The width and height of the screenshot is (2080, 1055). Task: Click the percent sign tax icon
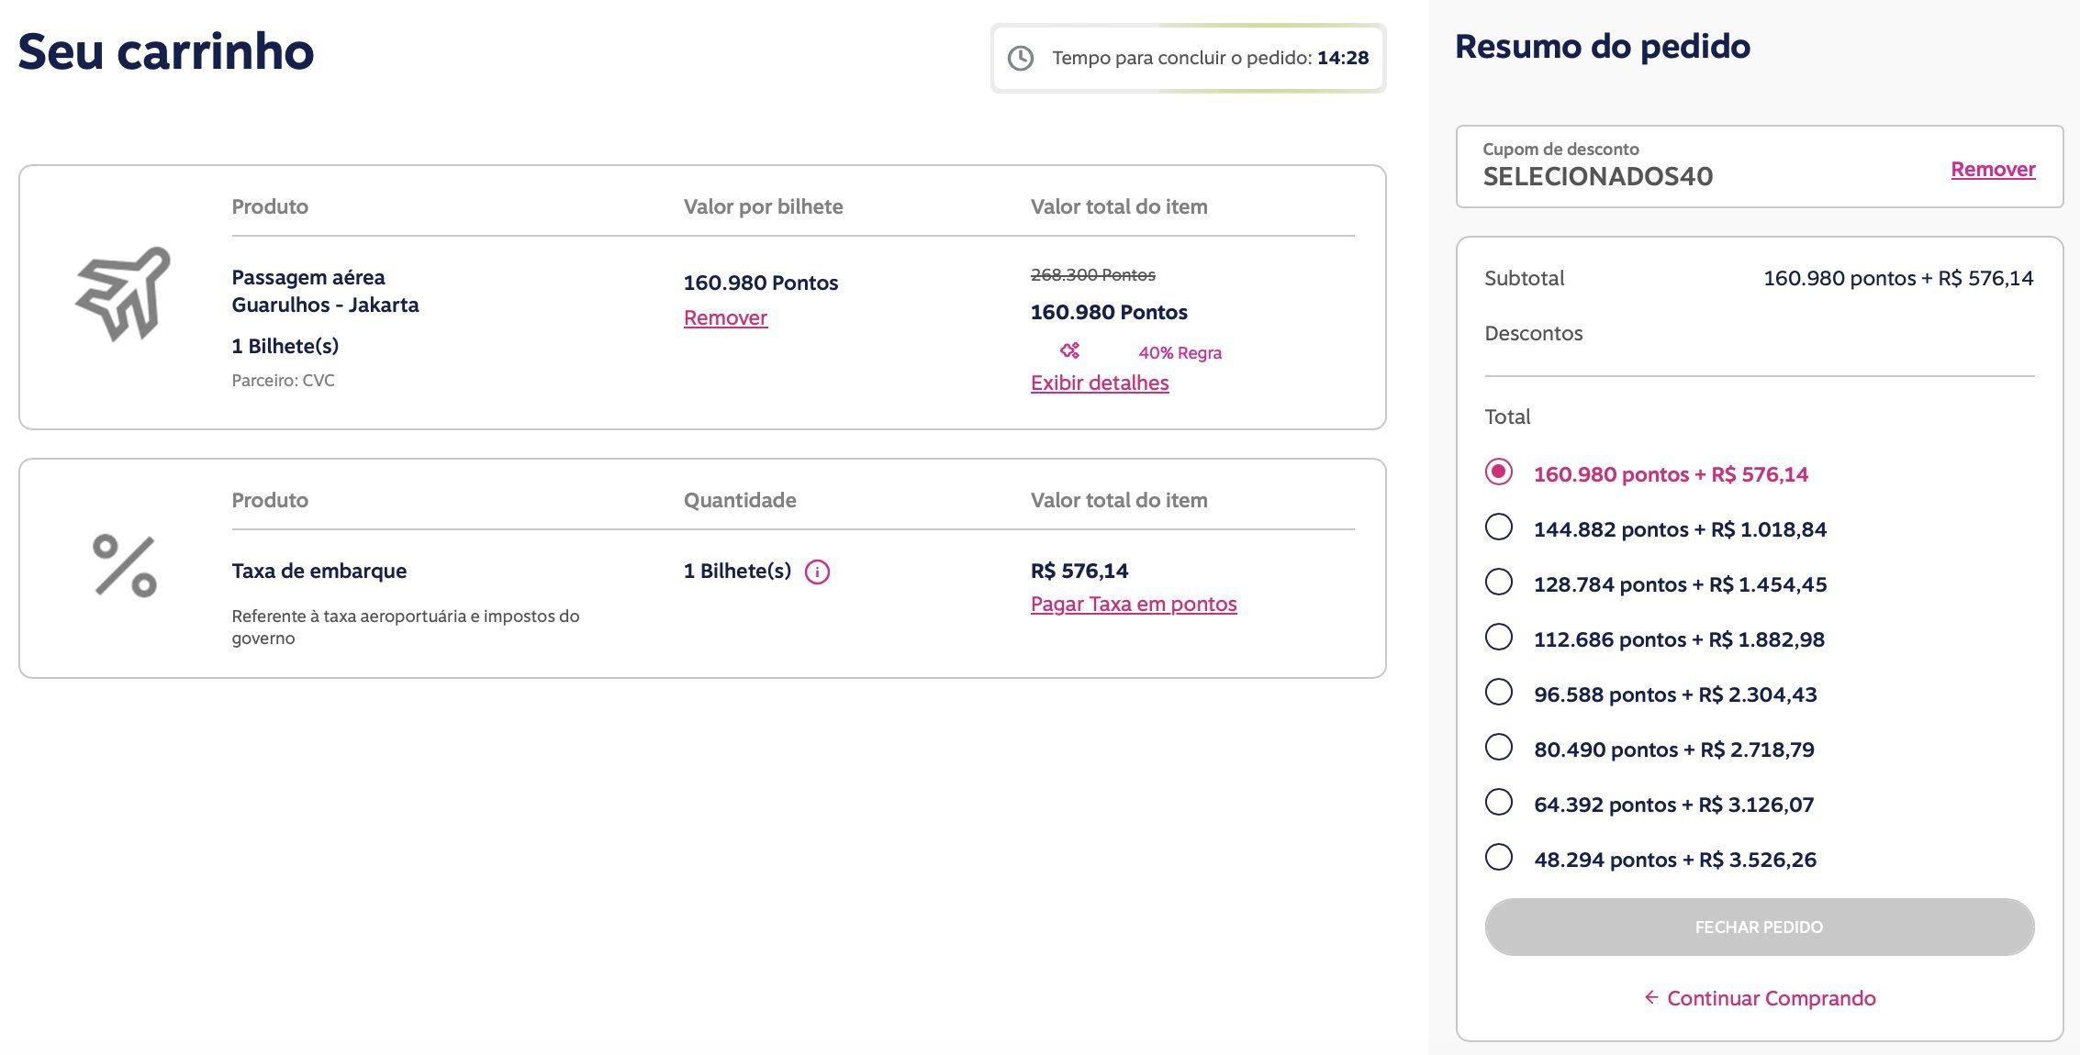[x=125, y=566]
